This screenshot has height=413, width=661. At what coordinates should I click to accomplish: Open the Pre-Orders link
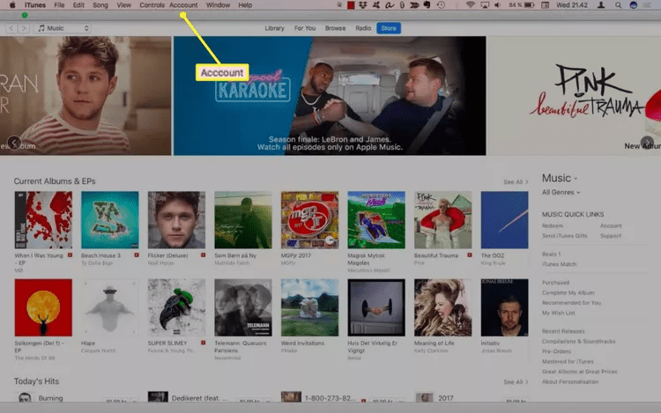point(556,351)
